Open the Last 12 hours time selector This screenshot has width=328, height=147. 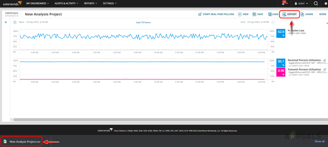click(143, 22)
